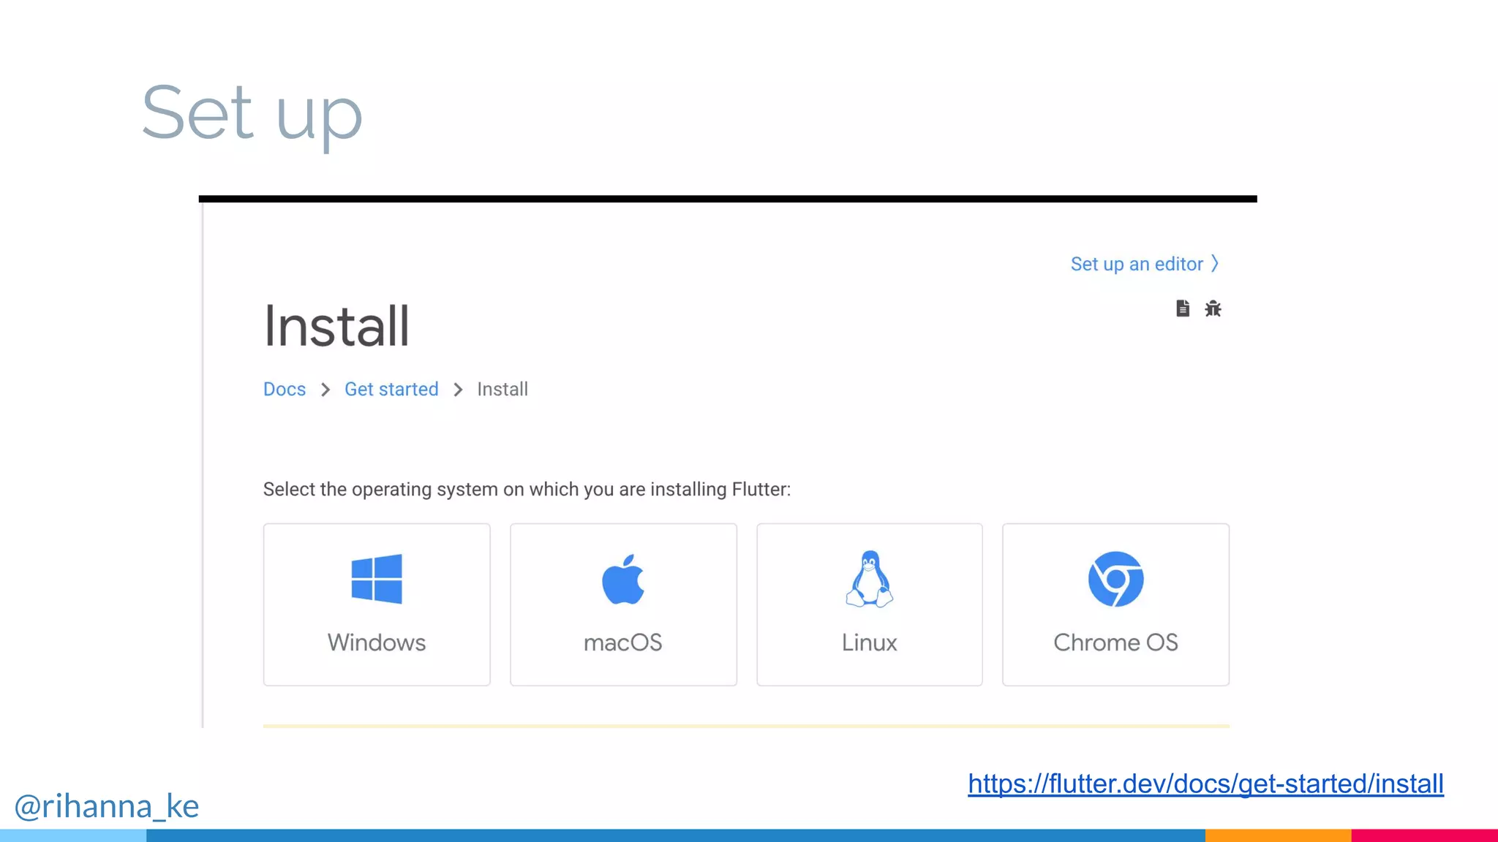Choose the macOS label text

pyautogui.click(x=623, y=642)
